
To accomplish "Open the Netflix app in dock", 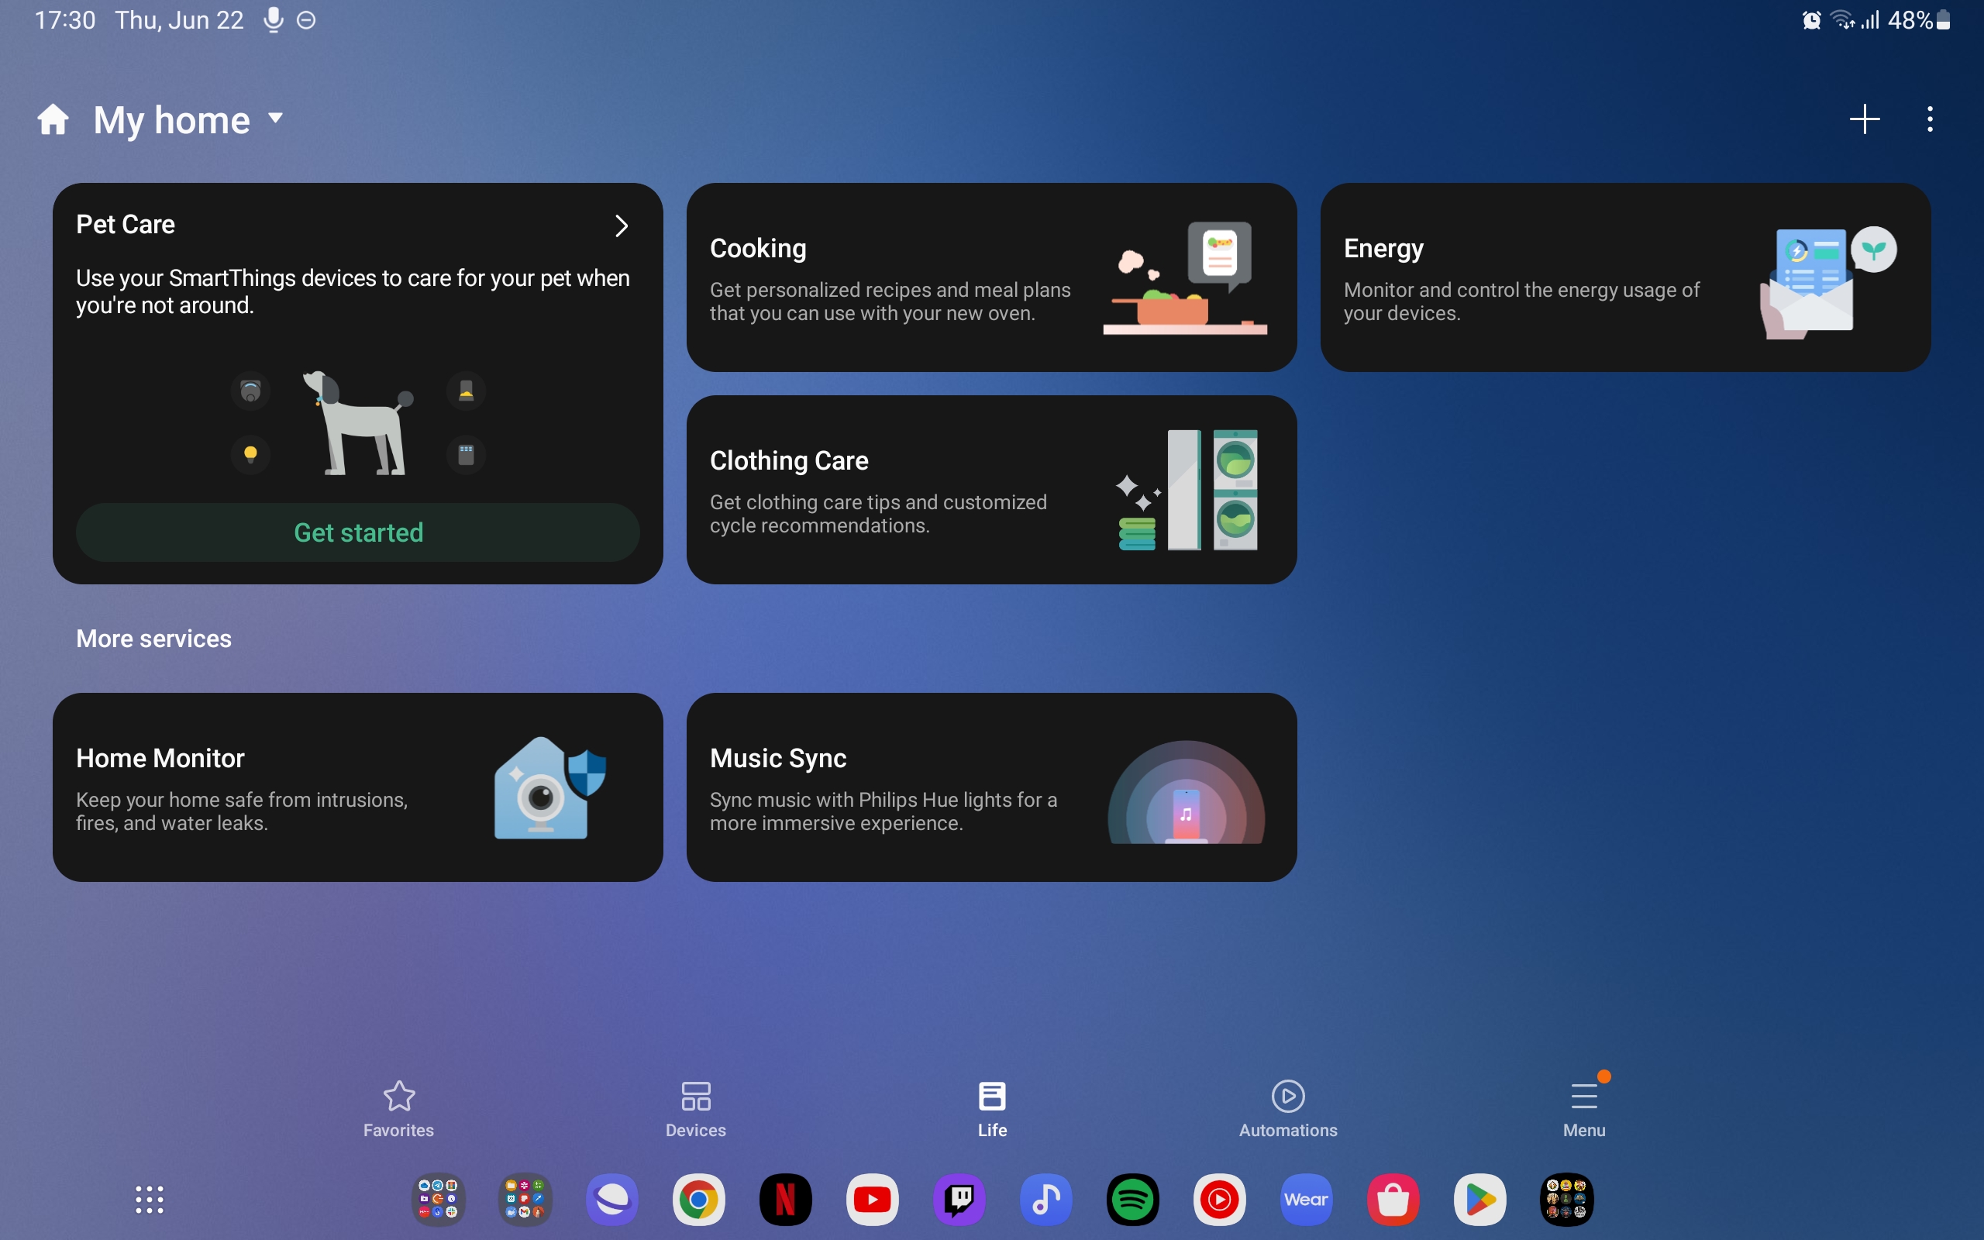I will (784, 1200).
